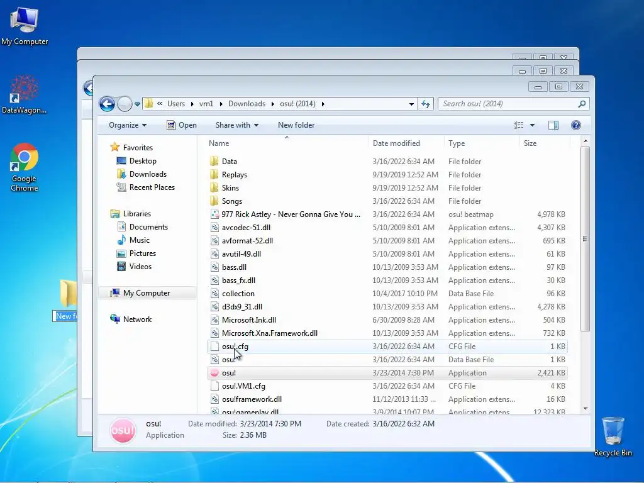Click the vm1 breadcrumb in address bar
The height and width of the screenshot is (483, 644).
click(206, 104)
